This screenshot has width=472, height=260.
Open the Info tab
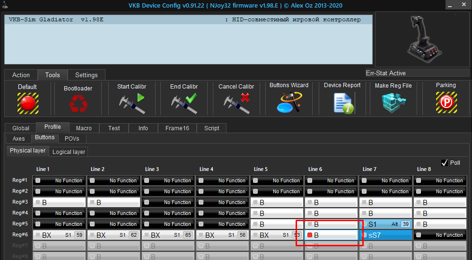pos(143,128)
